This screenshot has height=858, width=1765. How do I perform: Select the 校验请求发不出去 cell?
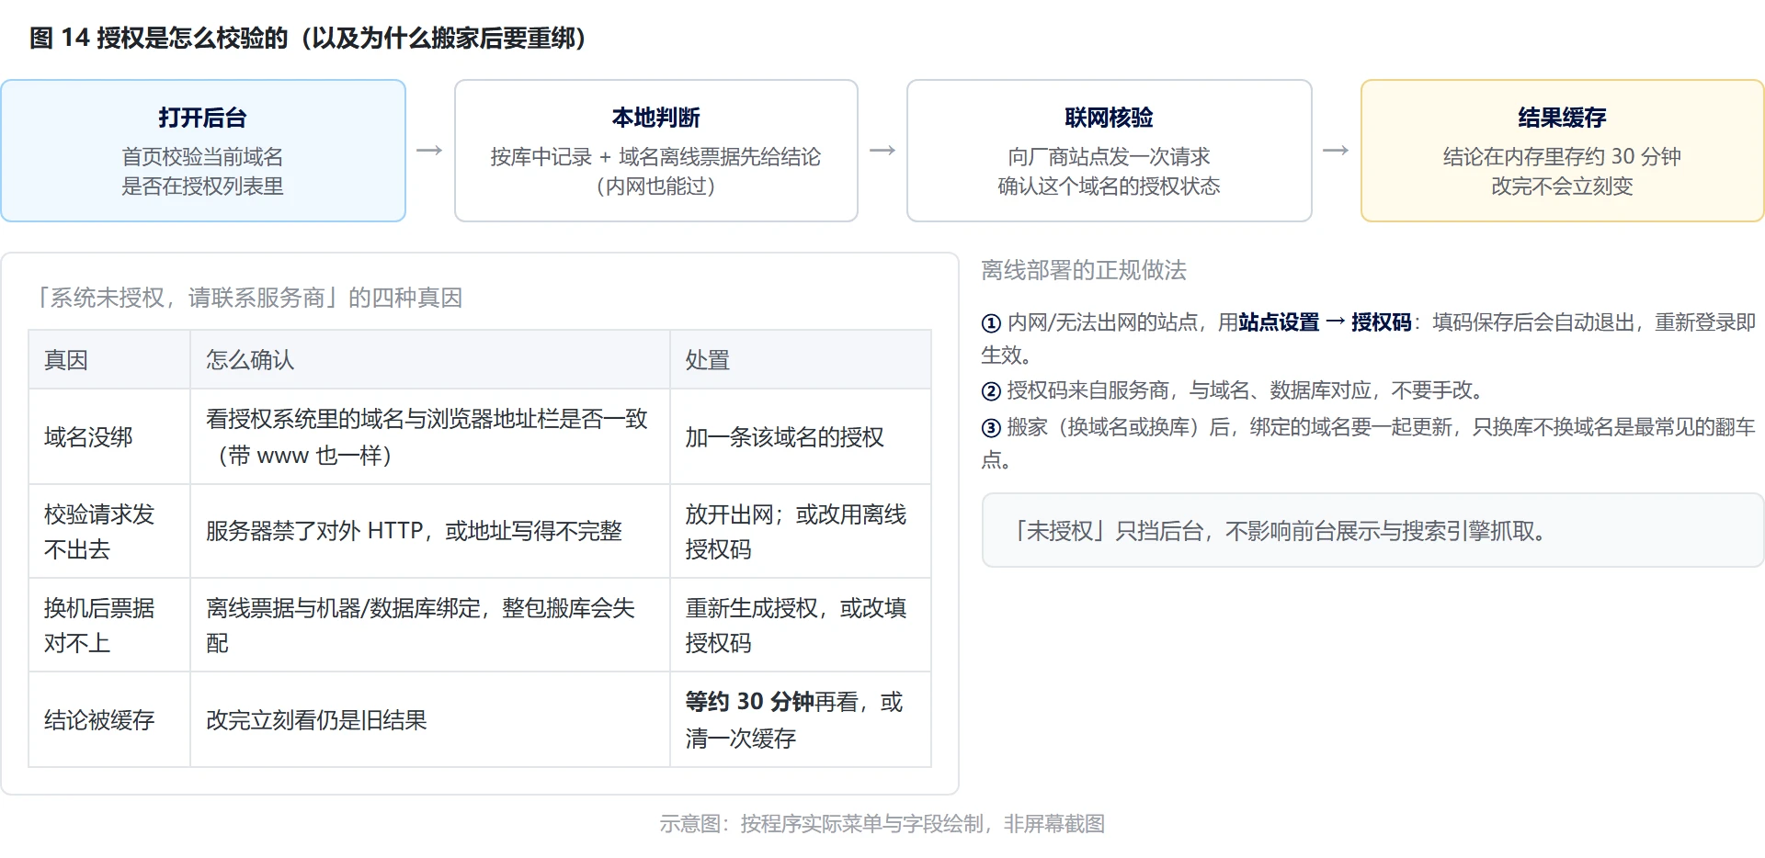[109, 531]
